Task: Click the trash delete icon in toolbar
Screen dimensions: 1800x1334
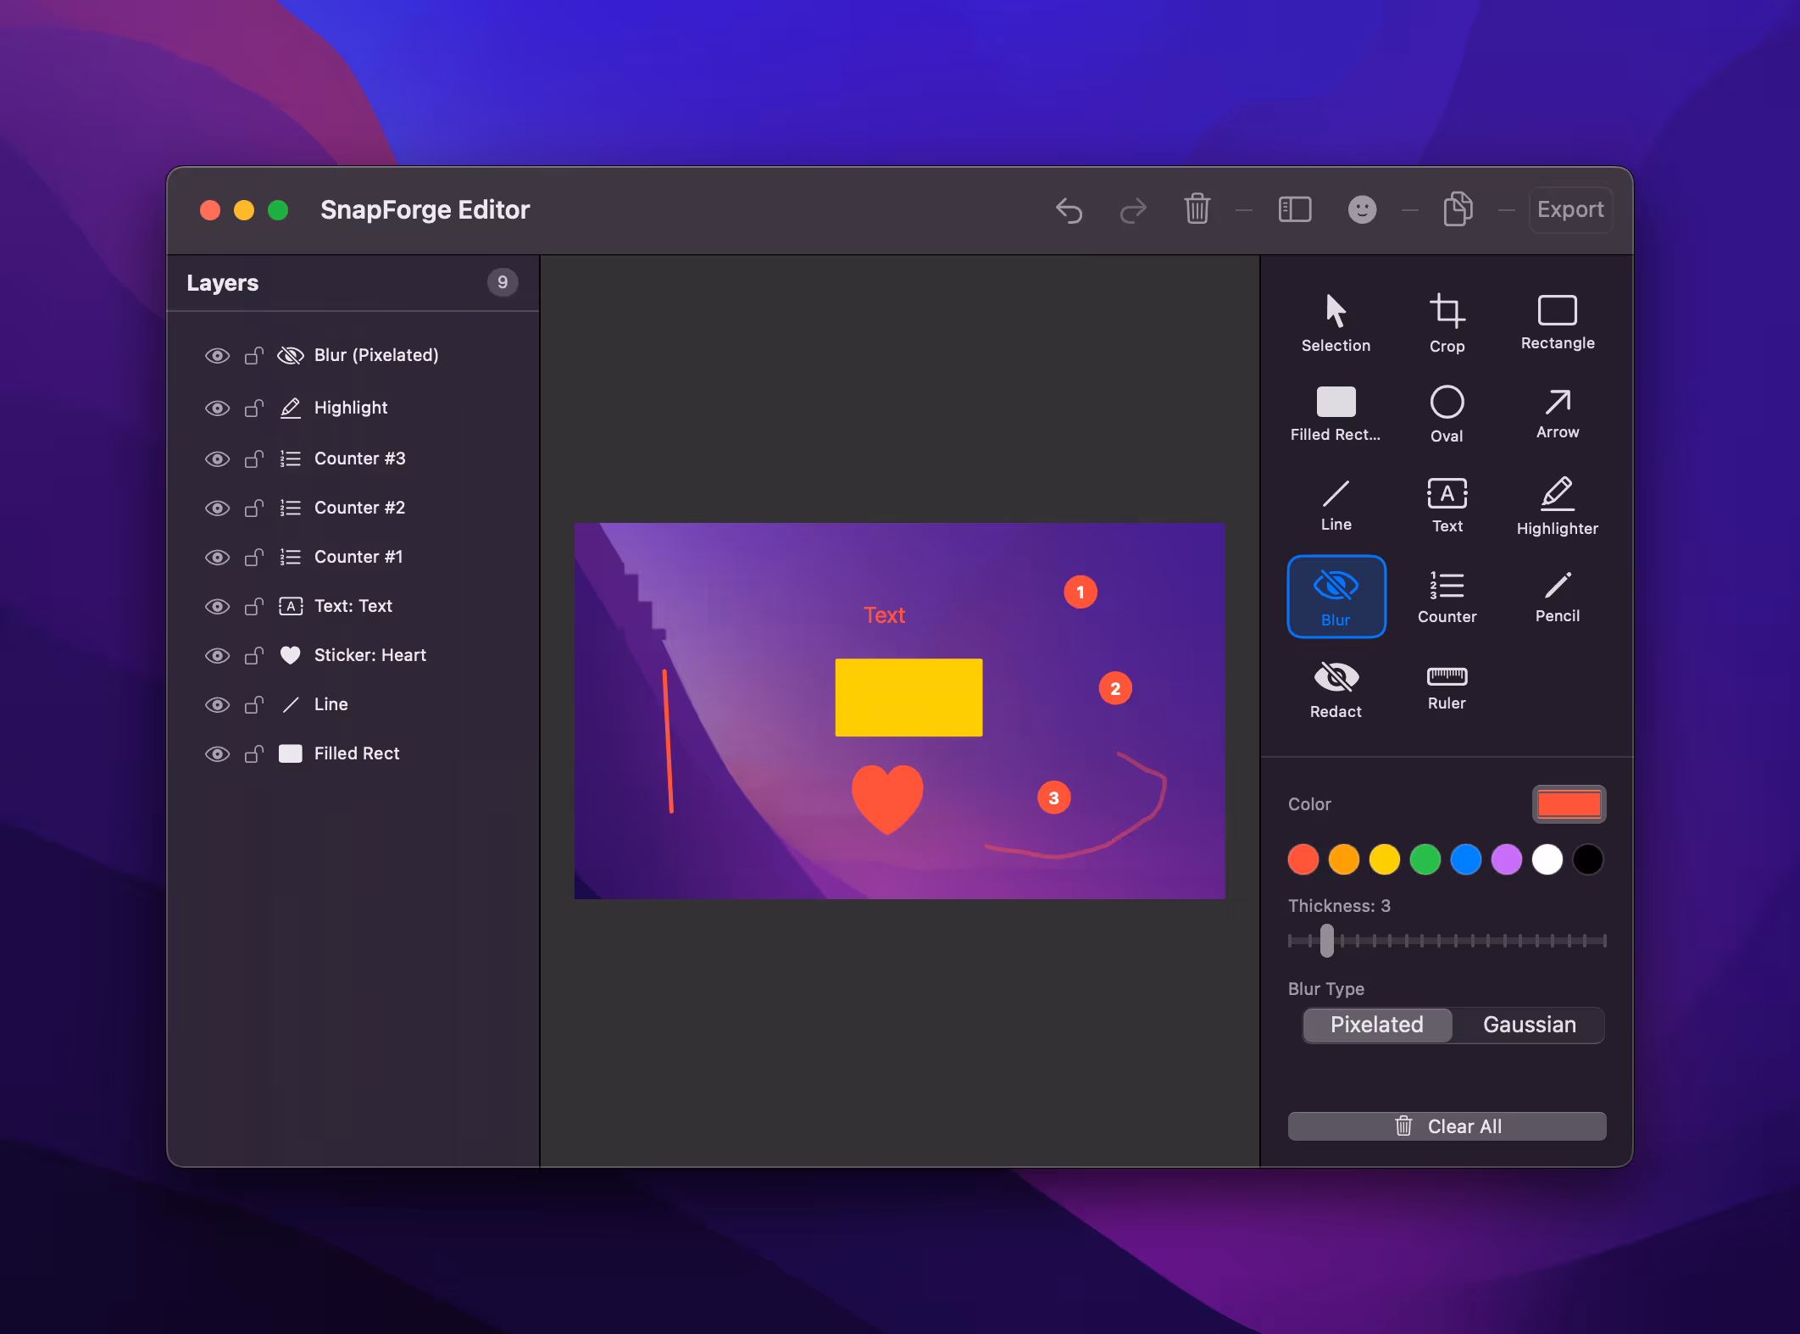Action: click(x=1197, y=208)
